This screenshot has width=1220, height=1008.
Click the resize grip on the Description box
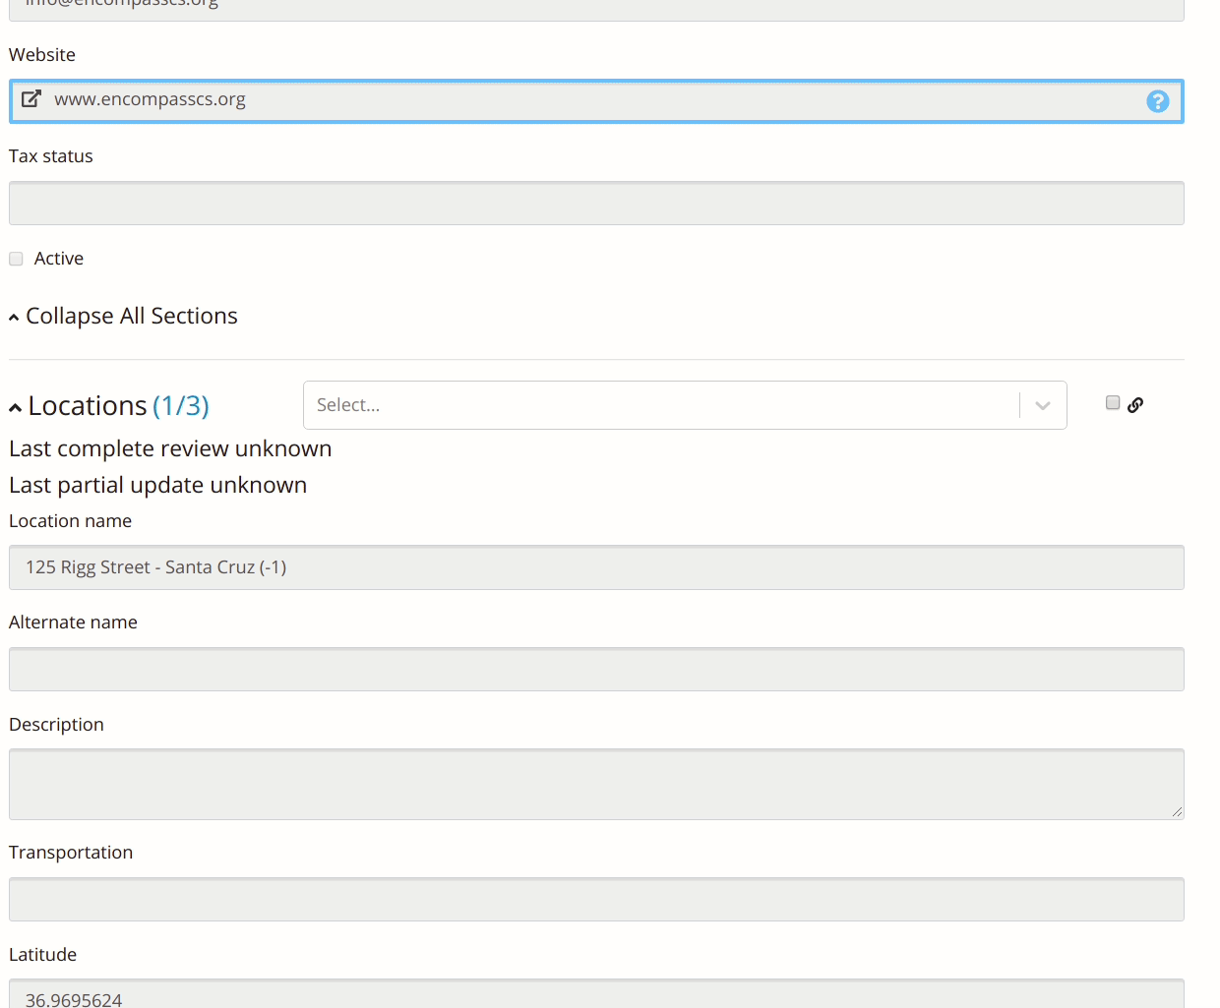1178,813
